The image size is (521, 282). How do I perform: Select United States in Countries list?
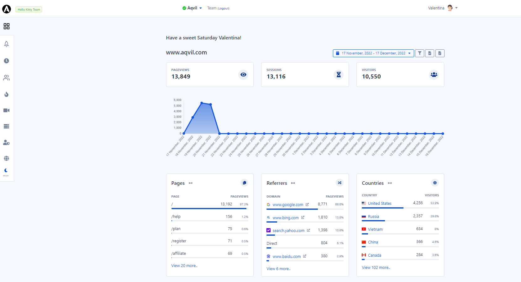380,204
